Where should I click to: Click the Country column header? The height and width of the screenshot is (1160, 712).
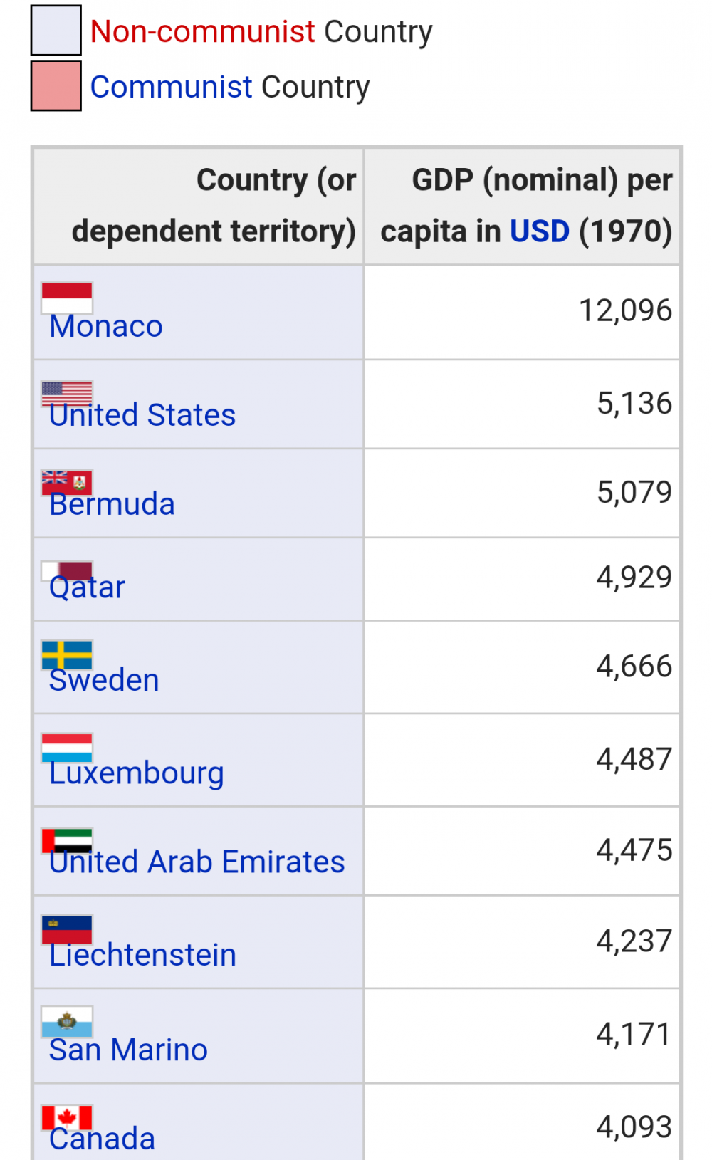(214, 206)
